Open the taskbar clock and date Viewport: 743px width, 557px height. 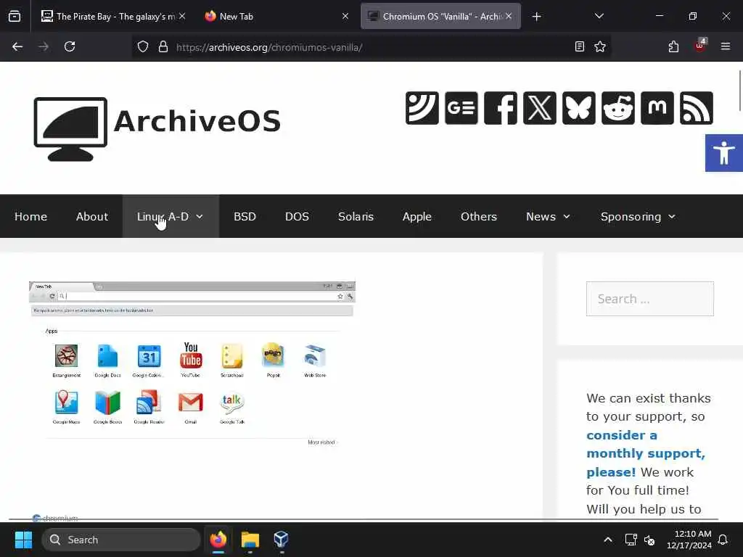689,540
